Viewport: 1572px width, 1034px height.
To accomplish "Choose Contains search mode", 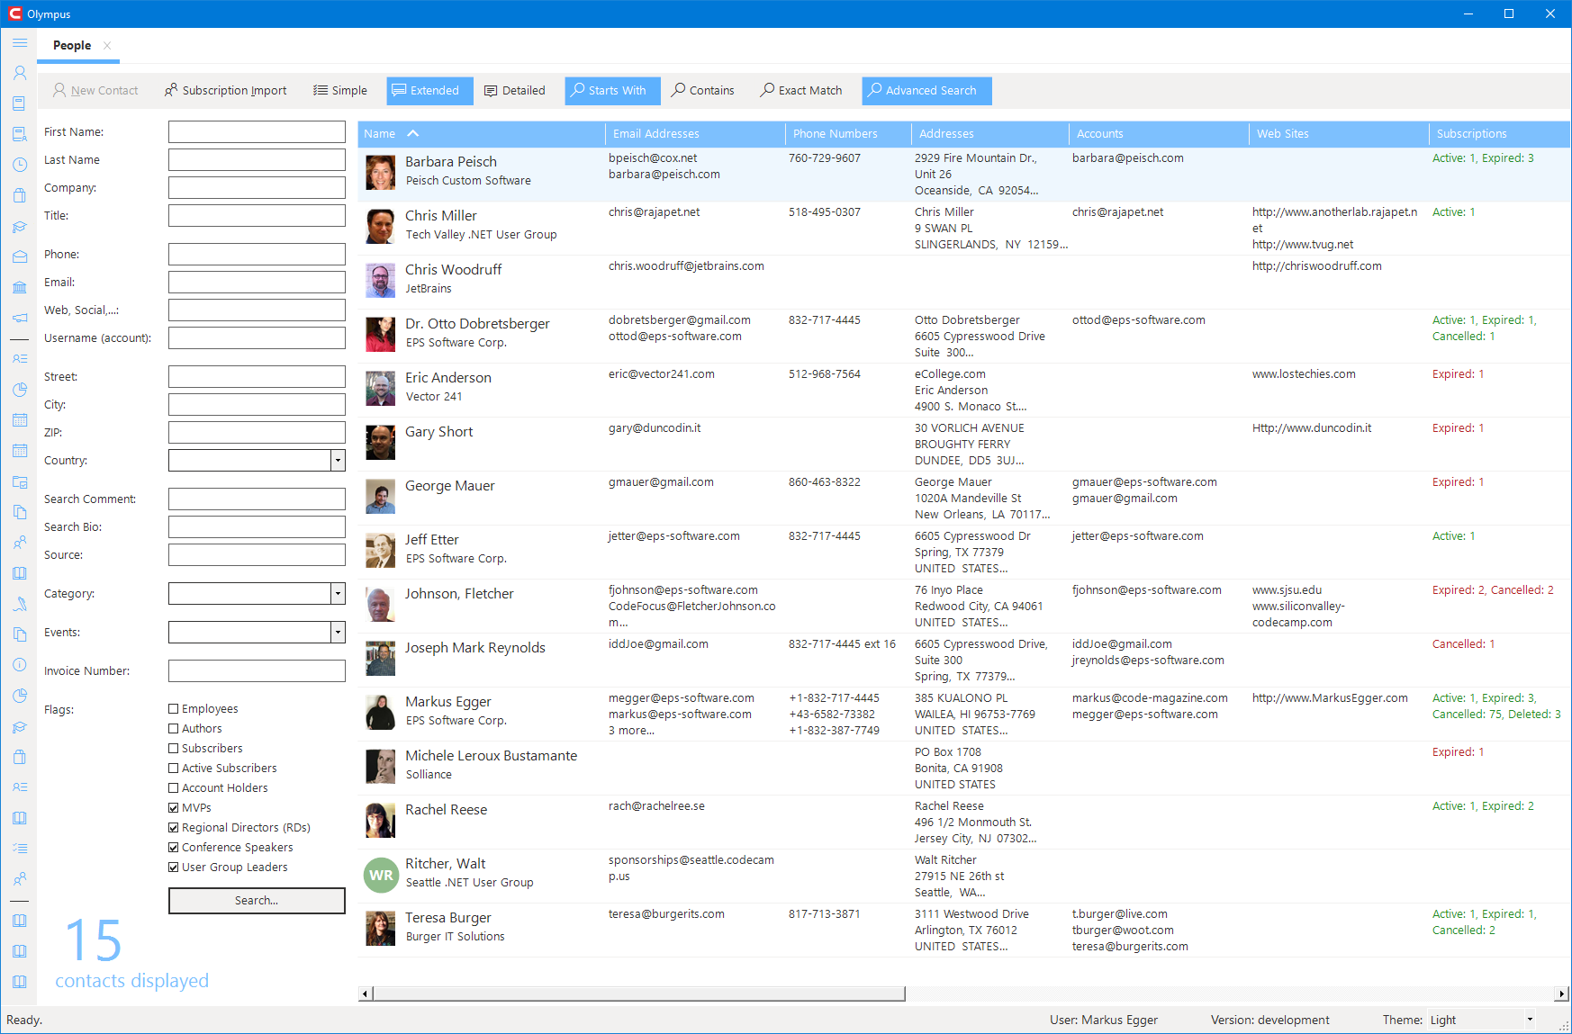I will (x=703, y=91).
